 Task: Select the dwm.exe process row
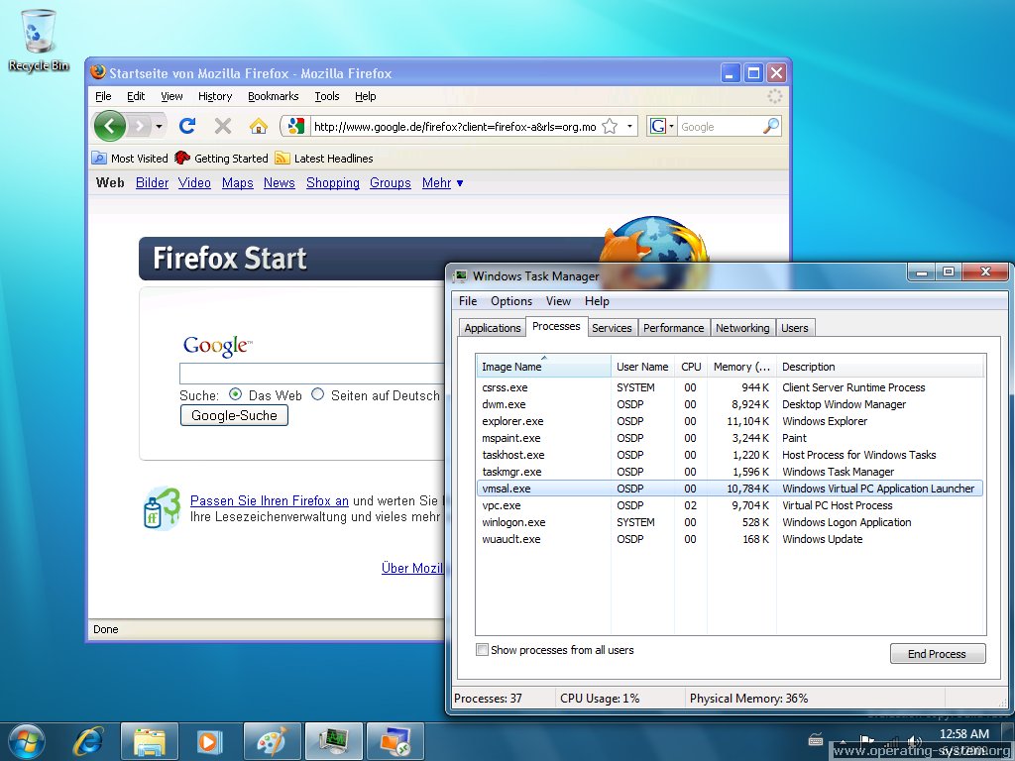pyautogui.click(x=731, y=404)
